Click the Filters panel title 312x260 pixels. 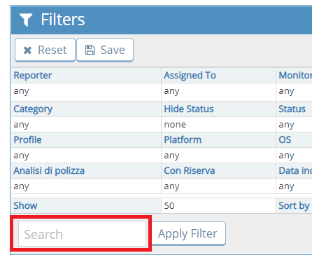click(x=63, y=20)
